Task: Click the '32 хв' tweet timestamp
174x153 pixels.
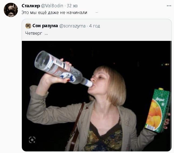Action: click(73, 6)
